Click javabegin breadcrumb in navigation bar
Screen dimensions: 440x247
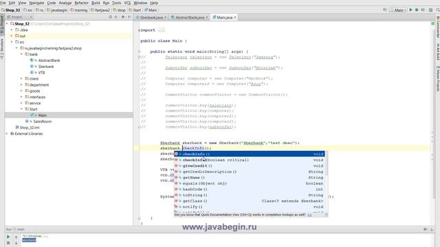point(57,10)
